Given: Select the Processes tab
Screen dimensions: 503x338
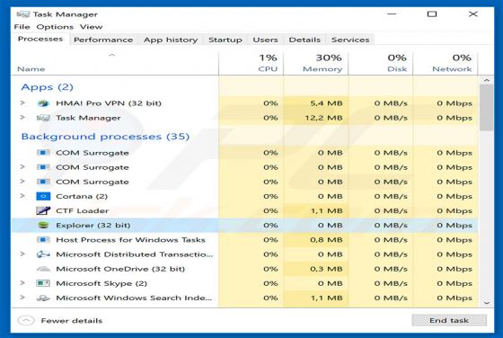Looking at the screenshot, I should 40,40.
